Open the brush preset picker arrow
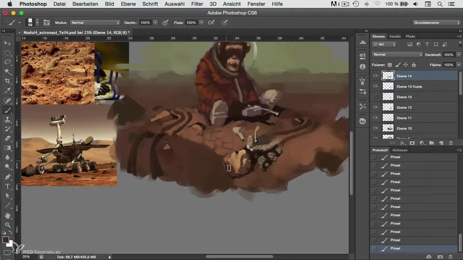The width and height of the screenshot is (463, 260). click(x=37, y=22)
